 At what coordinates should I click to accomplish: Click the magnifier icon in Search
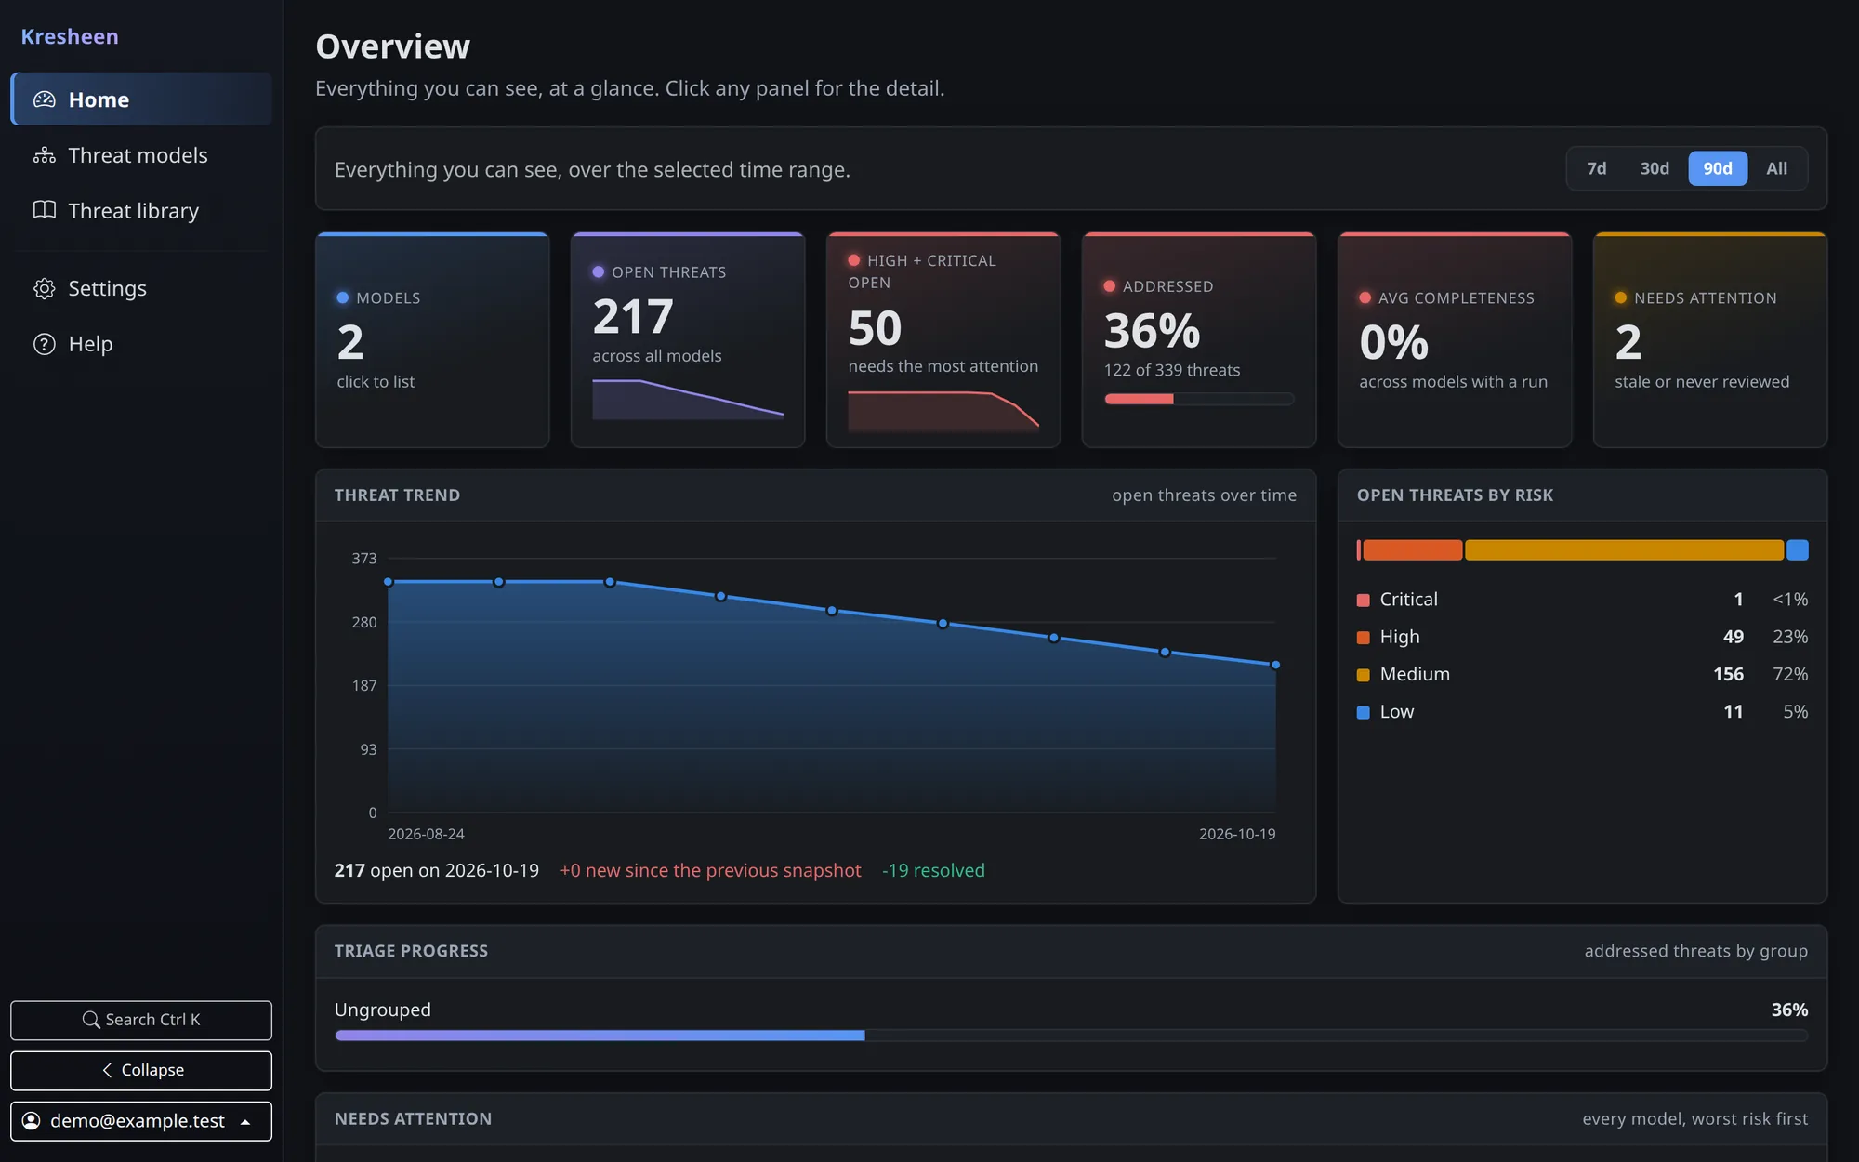(x=91, y=1020)
